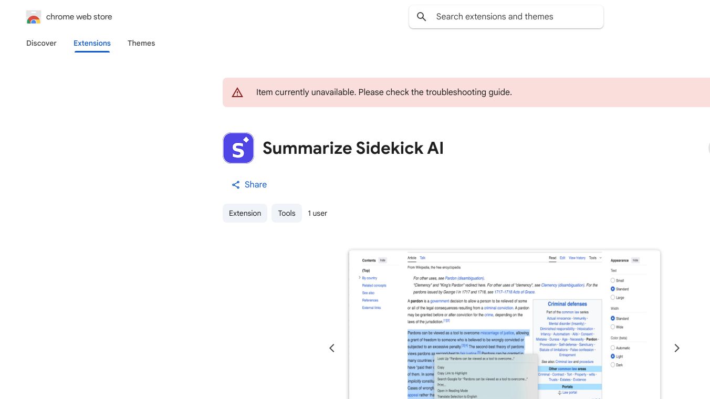Click the Law portal anchor icon

point(560,392)
